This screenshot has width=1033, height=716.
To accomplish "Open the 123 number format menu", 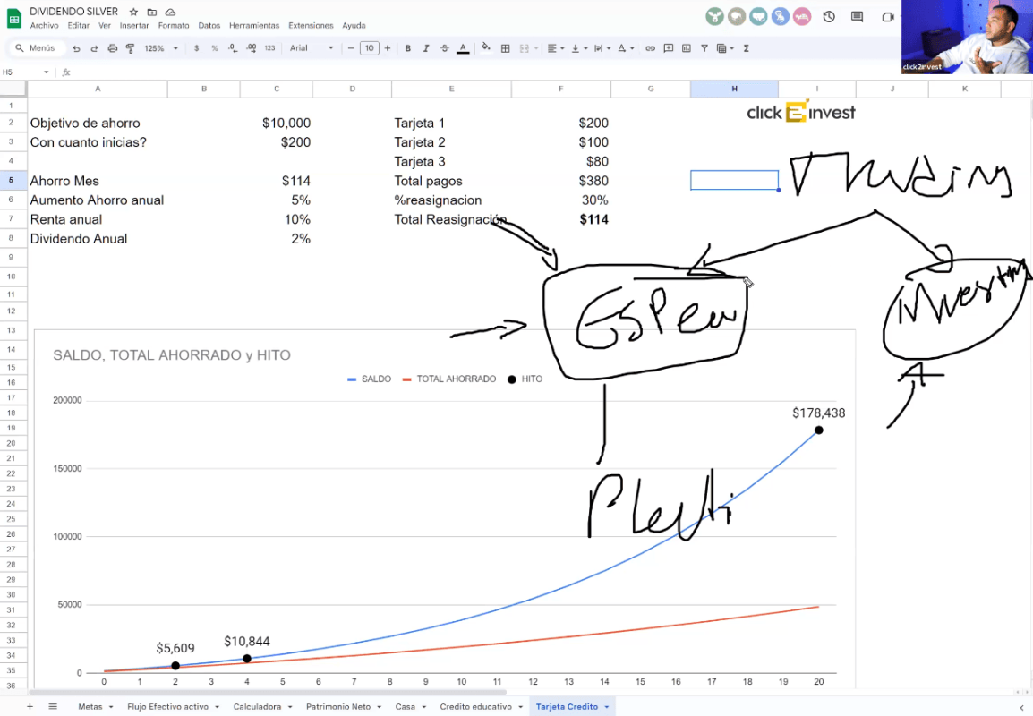I will click(x=269, y=48).
